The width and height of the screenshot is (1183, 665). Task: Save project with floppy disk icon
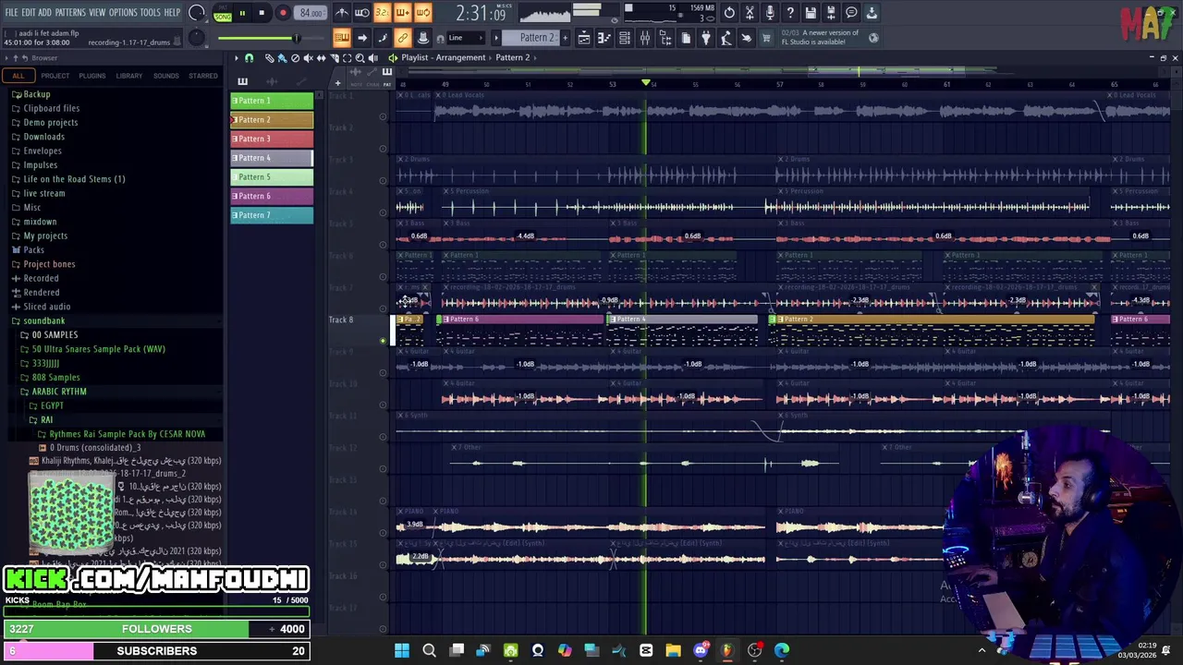811,13
